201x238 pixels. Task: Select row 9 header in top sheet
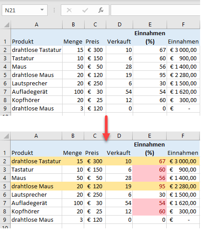pyautogui.click(x=5, y=108)
